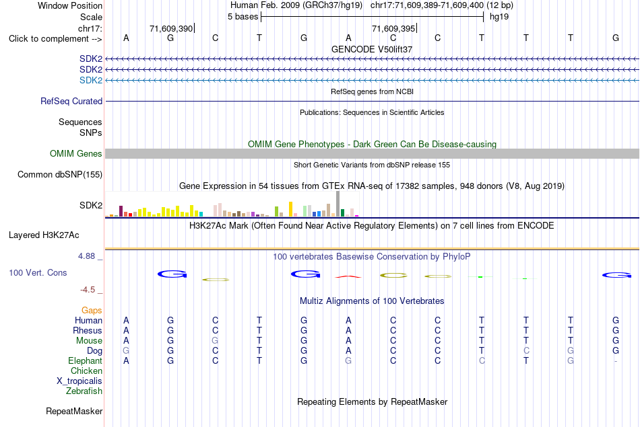Image resolution: width=640 pixels, height=427 pixels.
Task: Open the "Layered H3K27Ac" track label
Action: pyautogui.click(x=44, y=235)
